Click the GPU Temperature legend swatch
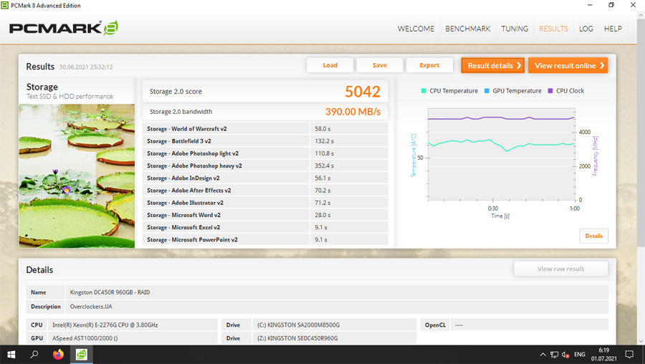Screen dimensions: 645x364 tap(487, 91)
